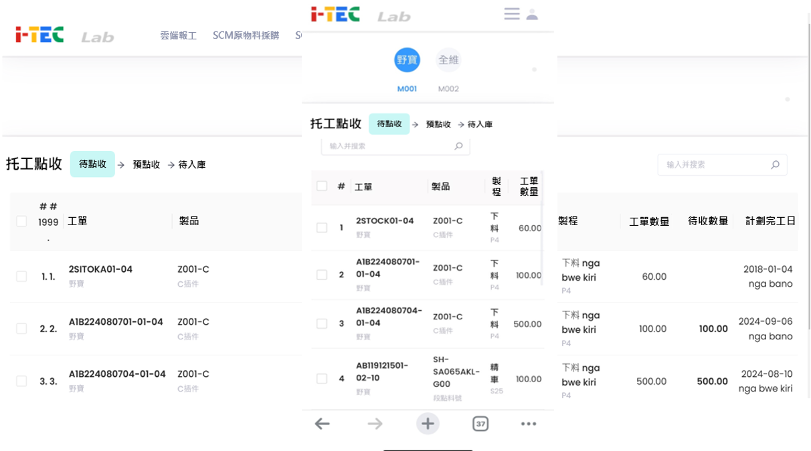Tap the browser back arrow
Image resolution: width=811 pixels, height=451 pixels.
coord(323,424)
